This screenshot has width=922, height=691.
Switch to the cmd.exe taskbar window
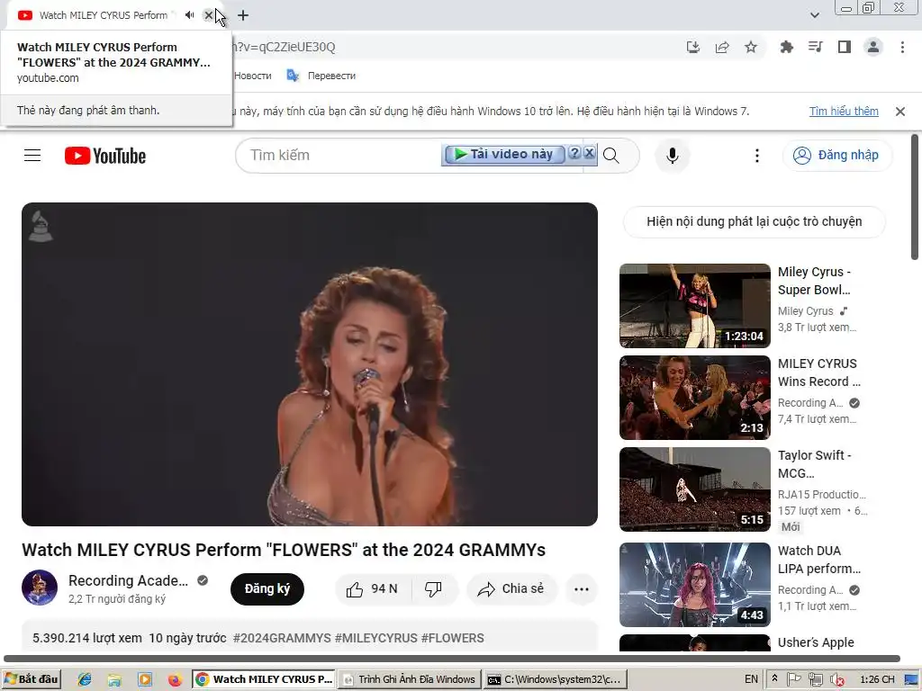click(x=556, y=679)
